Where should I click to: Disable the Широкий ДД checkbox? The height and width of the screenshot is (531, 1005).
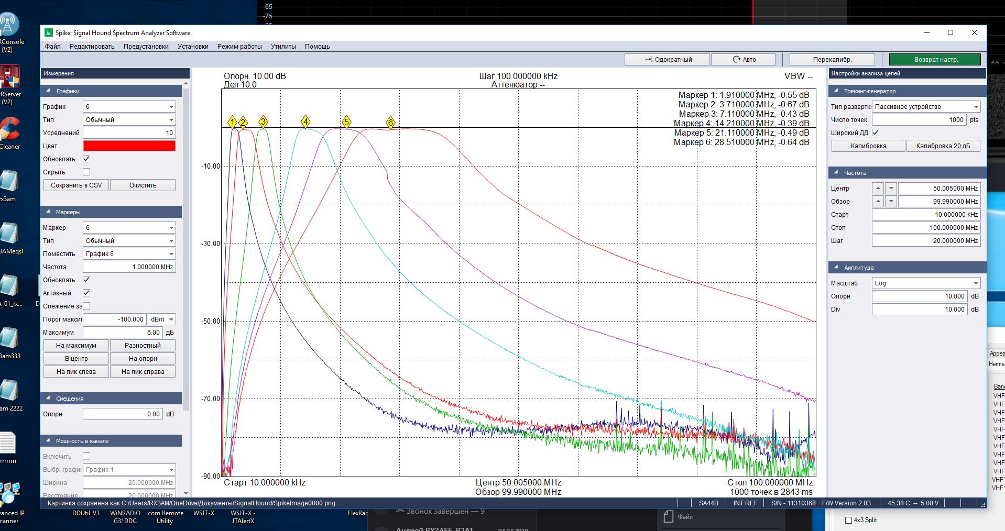[x=876, y=133]
